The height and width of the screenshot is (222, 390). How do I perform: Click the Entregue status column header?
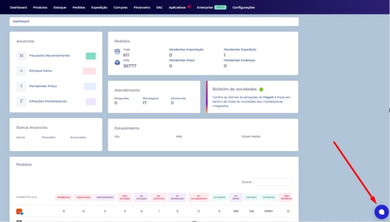pos(269,198)
